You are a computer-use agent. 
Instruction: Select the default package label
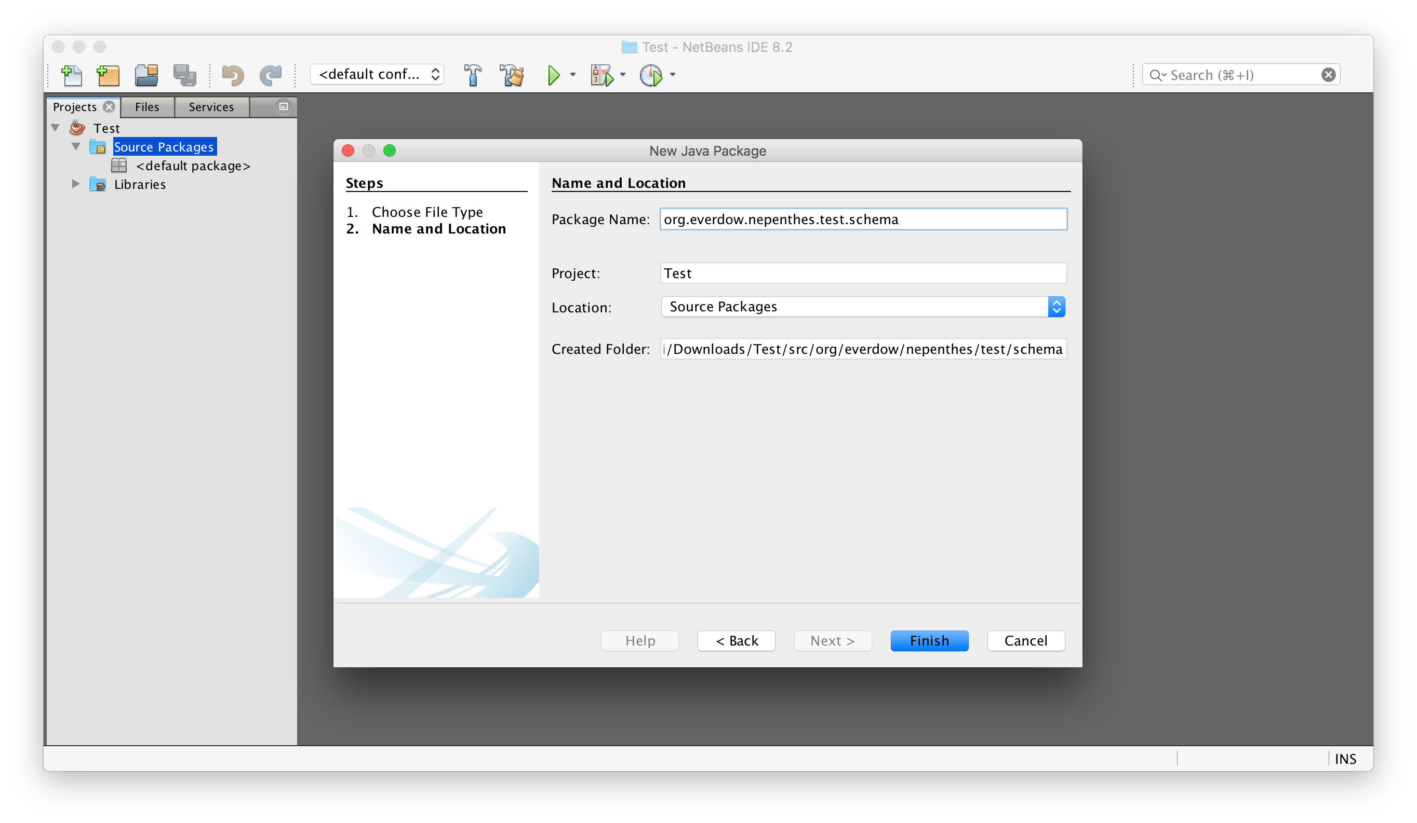coord(193,166)
